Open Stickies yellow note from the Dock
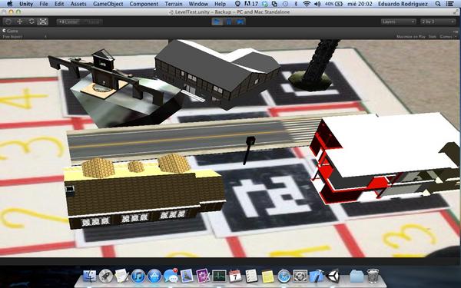The image size is (461, 288). click(x=267, y=276)
